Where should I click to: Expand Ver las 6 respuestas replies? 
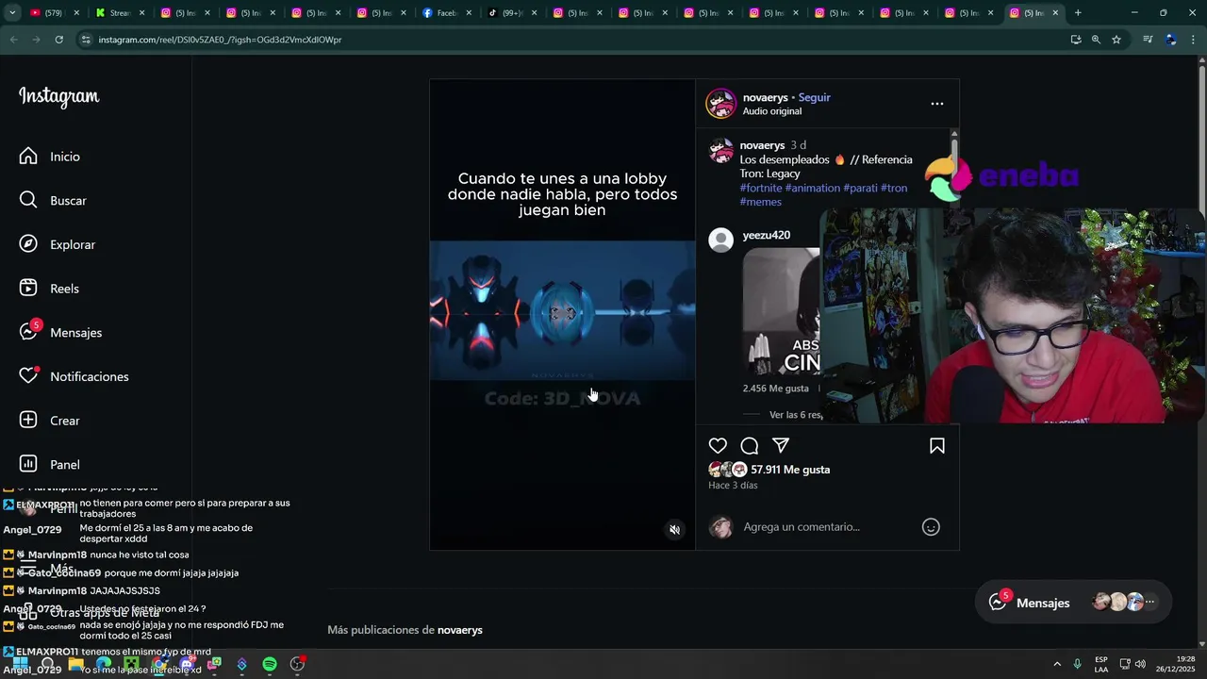pyautogui.click(x=796, y=415)
